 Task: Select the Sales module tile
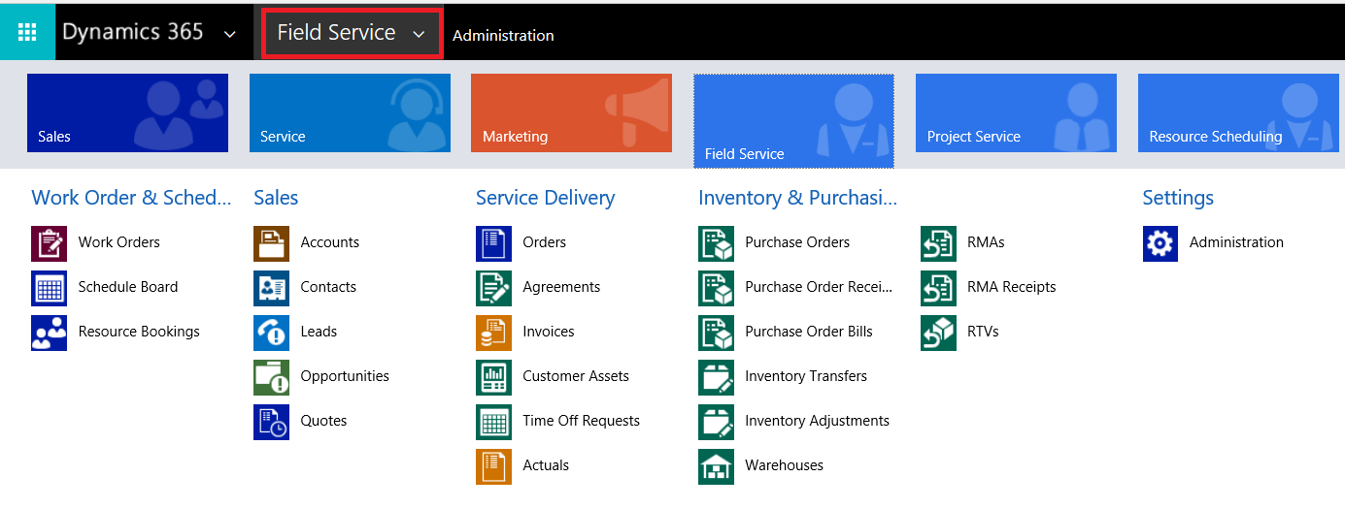coord(127,112)
